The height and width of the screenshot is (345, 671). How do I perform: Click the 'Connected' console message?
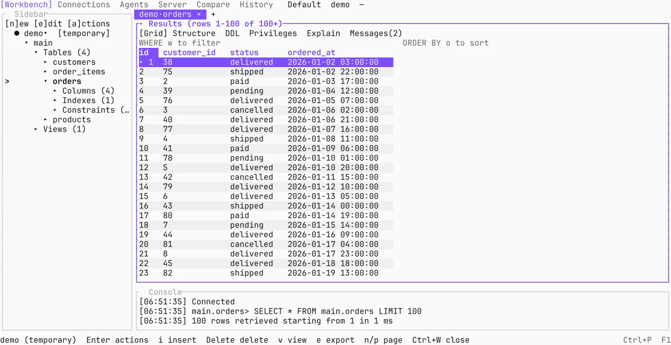[x=213, y=302]
